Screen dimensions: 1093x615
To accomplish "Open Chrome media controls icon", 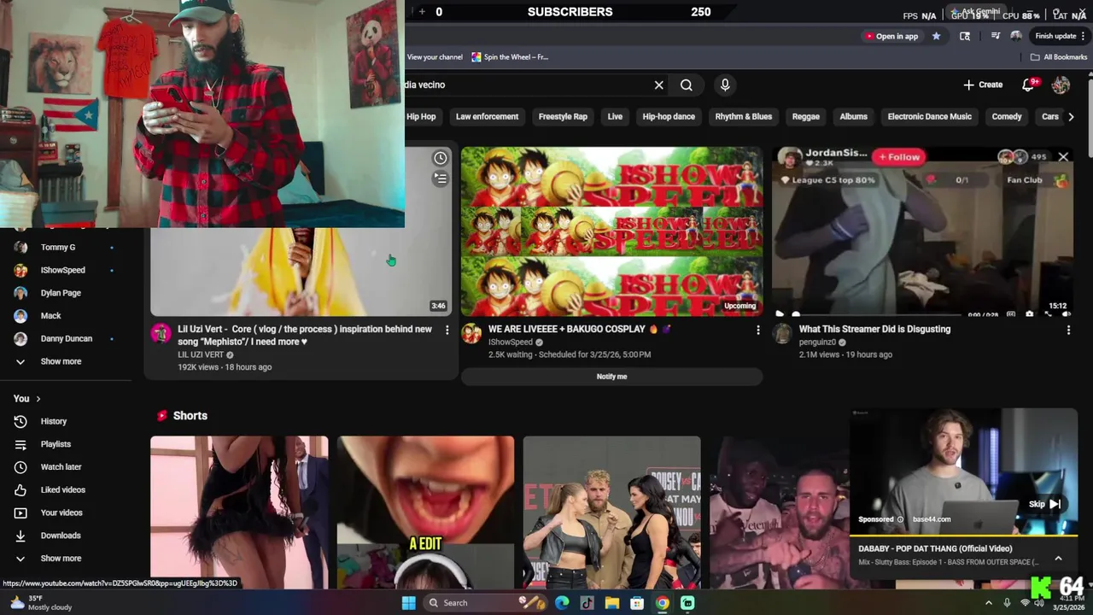I will click(x=996, y=36).
